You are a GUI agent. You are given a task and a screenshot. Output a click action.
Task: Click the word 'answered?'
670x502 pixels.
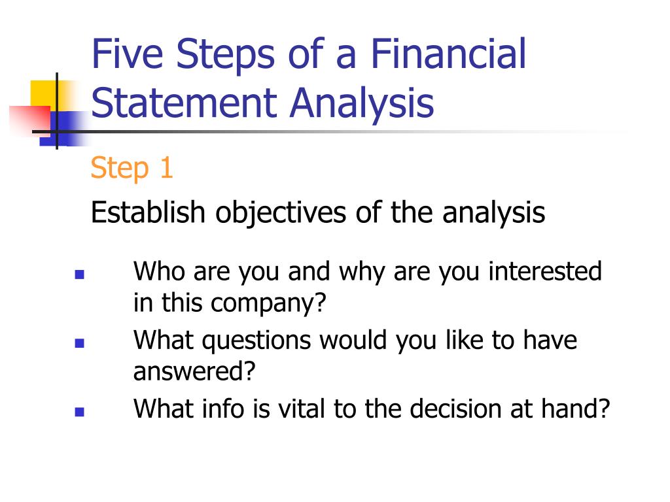coord(194,371)
